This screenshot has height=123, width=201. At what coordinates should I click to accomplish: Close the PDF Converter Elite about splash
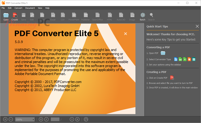126,34
